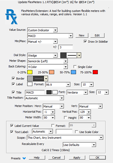Viewport: 113px width, 163px height.
Task: Open Back Coloring 4 Color dropdown
Action: pyautogui.click(x=48, y=67)
